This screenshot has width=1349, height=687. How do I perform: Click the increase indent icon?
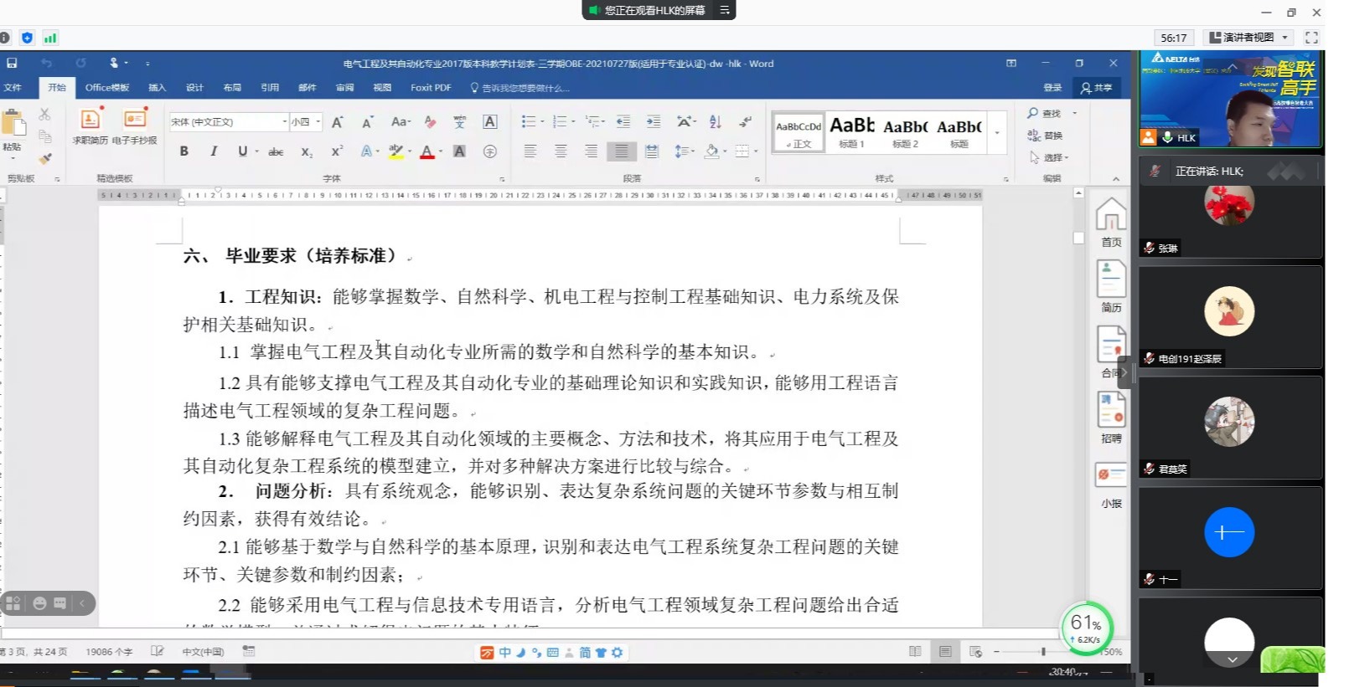(654, 122)
